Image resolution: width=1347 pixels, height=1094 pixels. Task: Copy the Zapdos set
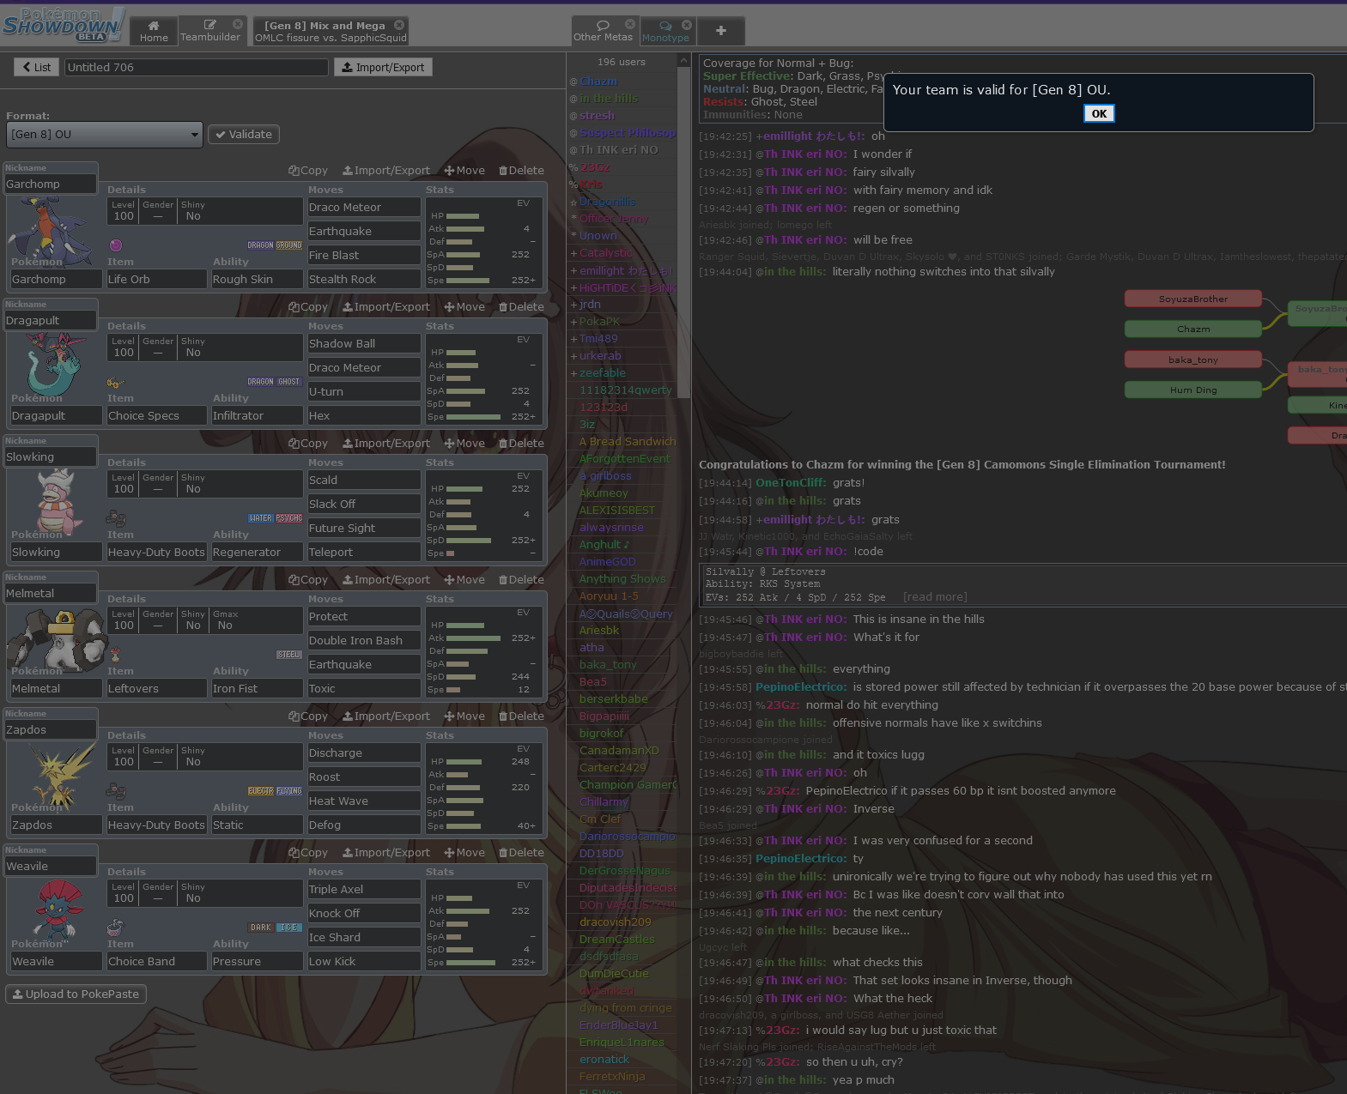pyautogui.click(x=308, y=716)
